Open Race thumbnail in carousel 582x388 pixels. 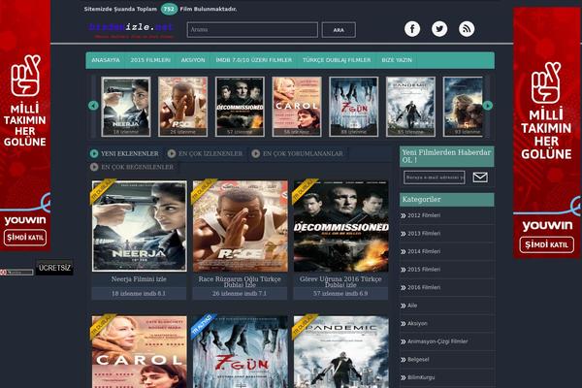[183, 107]
